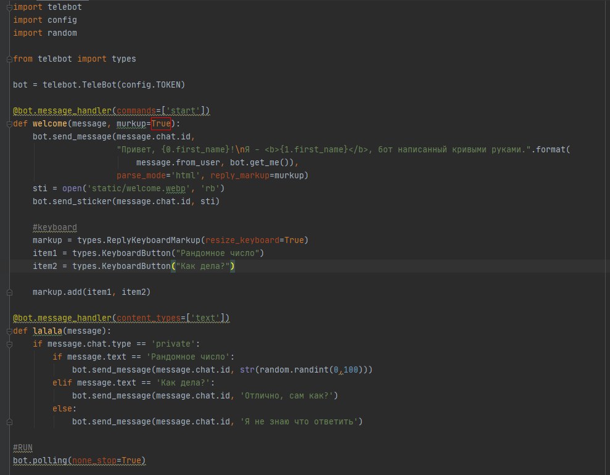
Task: Fold the 'def lalala' function
Action: point(9,331)
